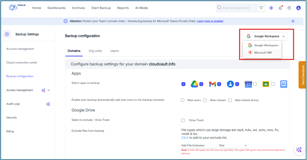Click the Gmail app icon
The height and width of the screenshot is (160, 307).
[212, 84]
